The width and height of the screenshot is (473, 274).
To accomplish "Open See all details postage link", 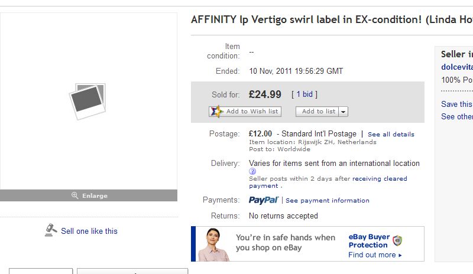I will (x=391, y=134).
